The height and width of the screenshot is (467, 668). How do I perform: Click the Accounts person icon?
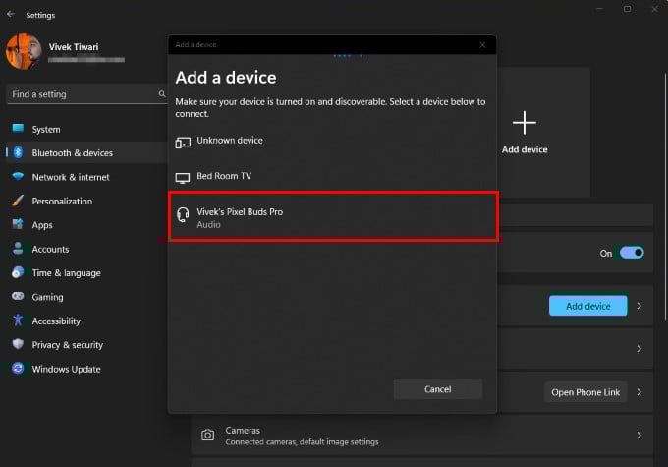coord(18,248)
